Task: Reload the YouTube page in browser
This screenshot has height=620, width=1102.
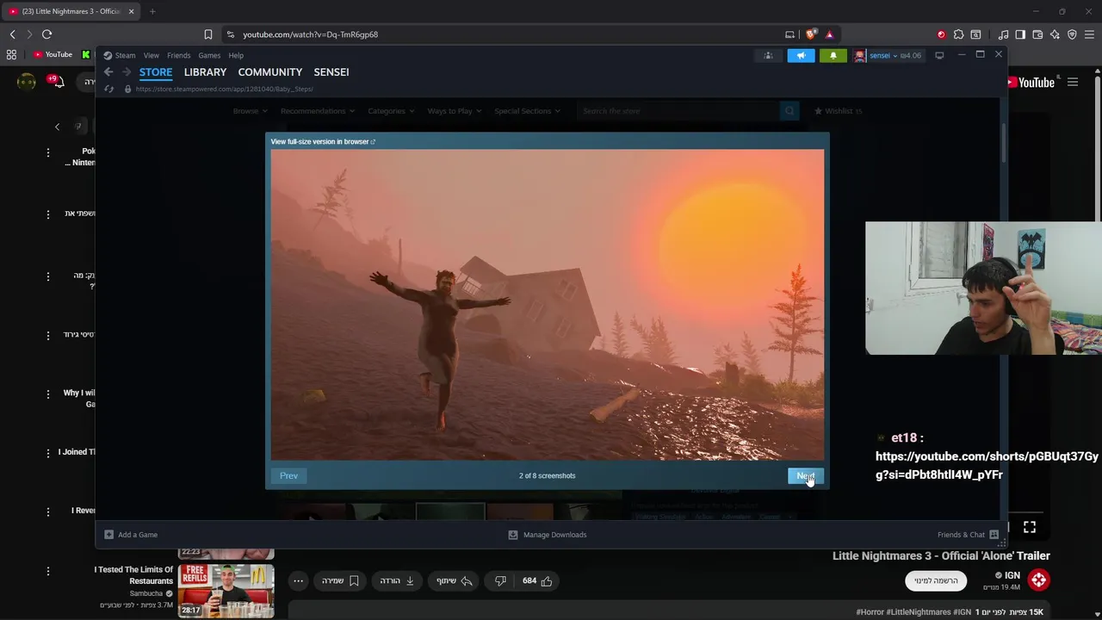Action: click(46, 34)
